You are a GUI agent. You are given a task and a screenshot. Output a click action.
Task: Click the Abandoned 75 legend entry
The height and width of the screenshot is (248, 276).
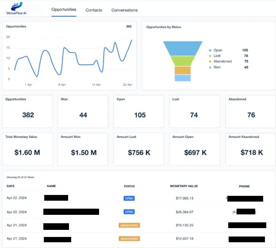[228, 61]
